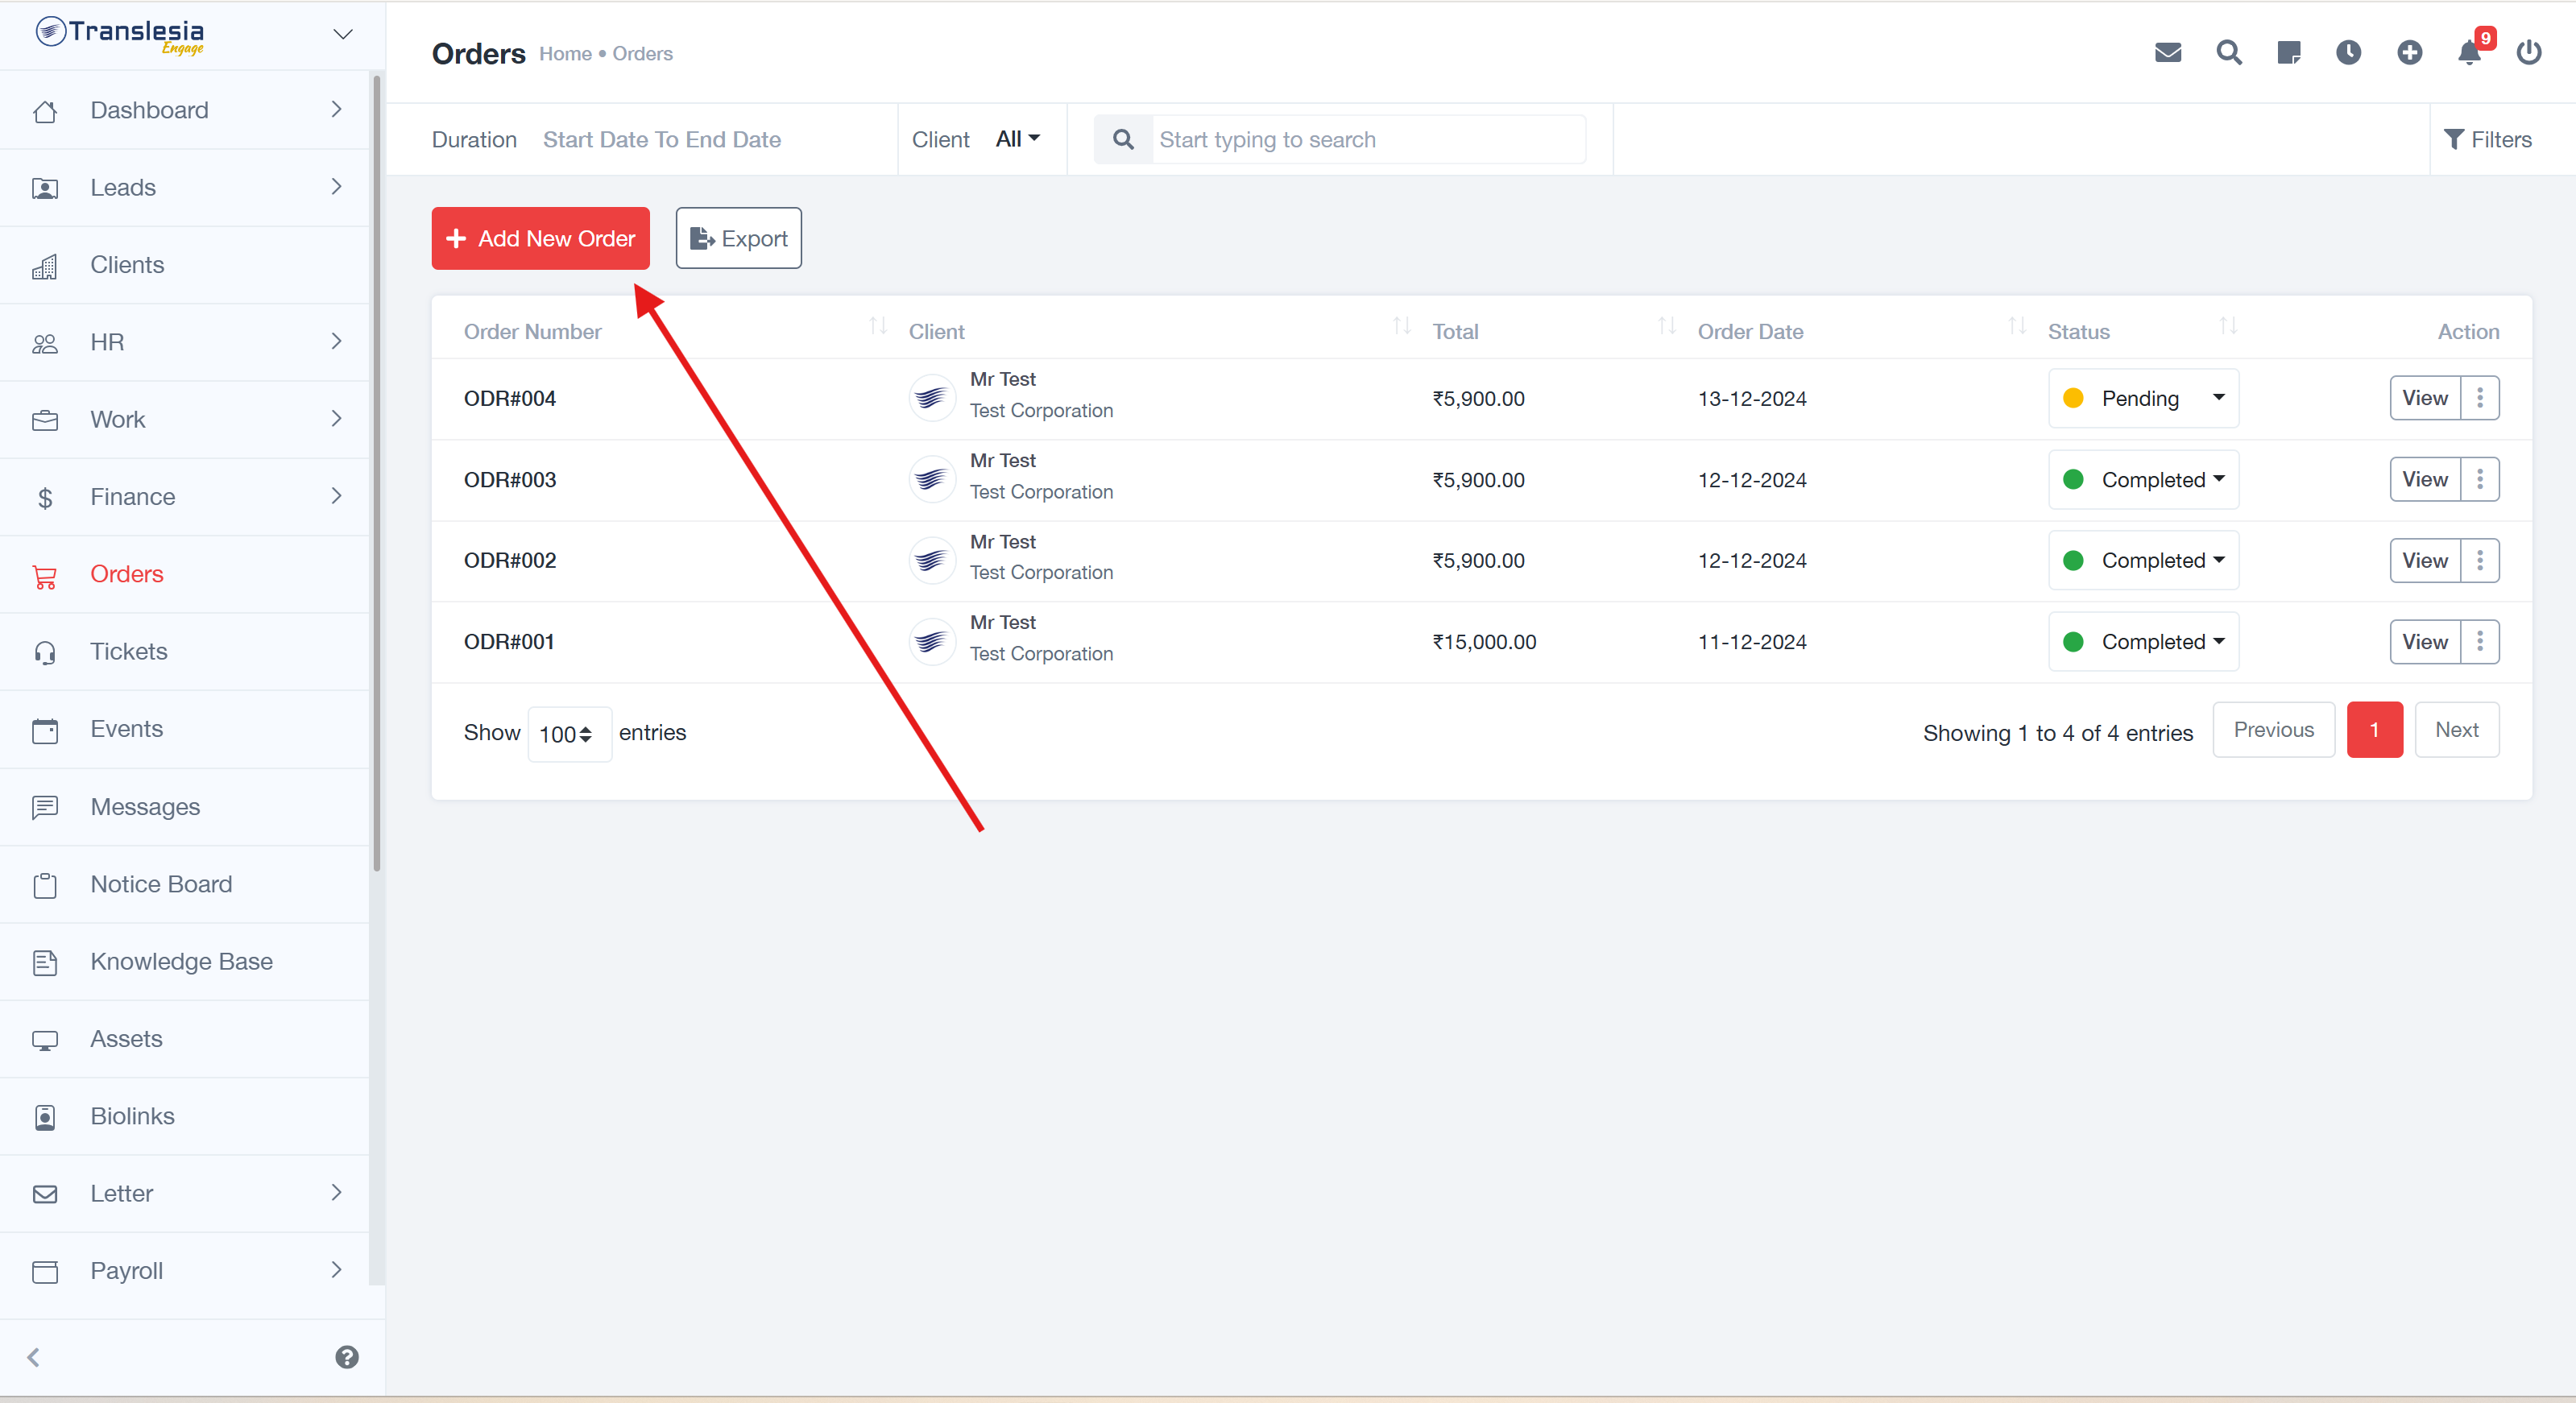The height and width of the screenshot is (1403, 2576).
Task: Open the notifications bell icon
Action: tap(2469, 52)
